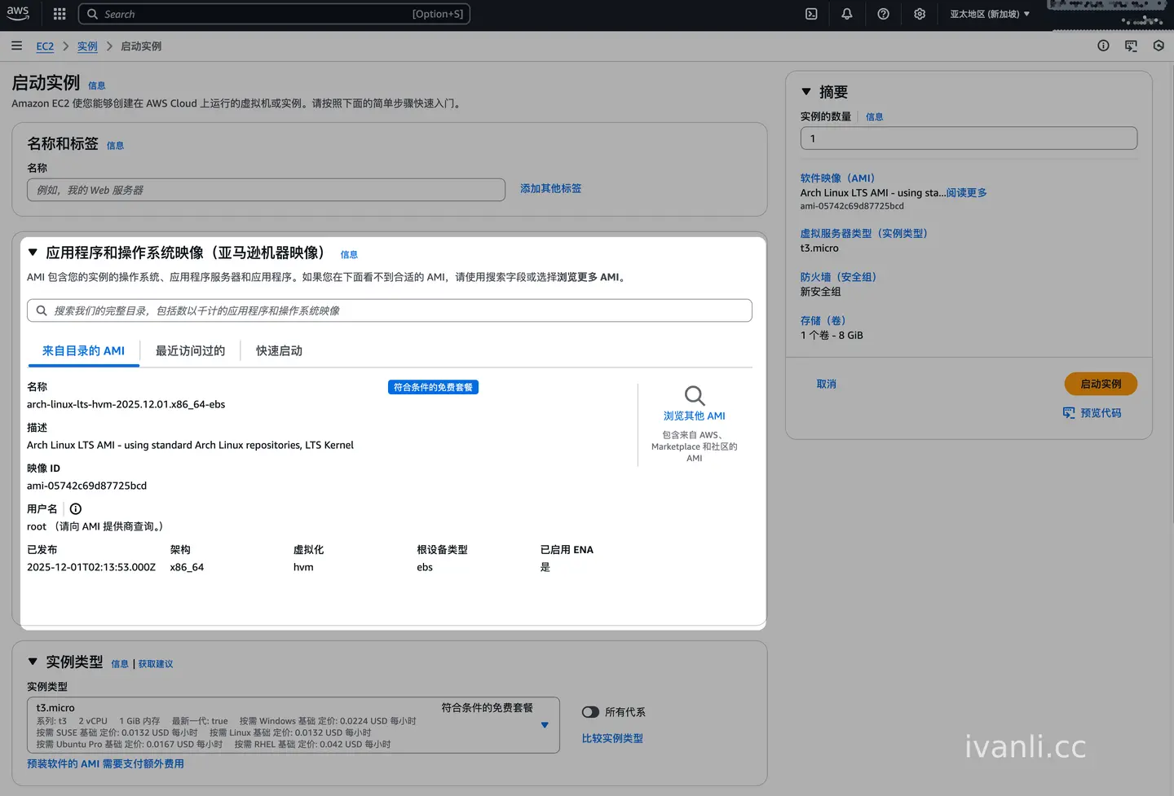Viewport: 1174px width, 796px height.
Task: Click the instance name input field
Action: pos(266,190)
